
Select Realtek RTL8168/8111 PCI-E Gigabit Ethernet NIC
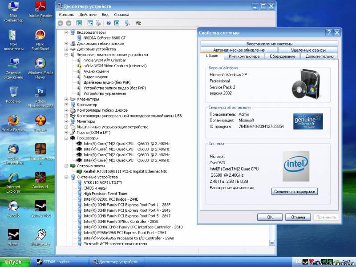125,171
